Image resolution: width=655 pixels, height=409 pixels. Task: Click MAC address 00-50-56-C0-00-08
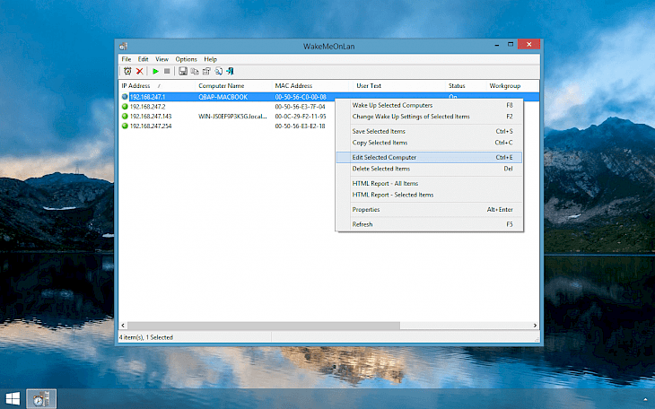point(301,97)
